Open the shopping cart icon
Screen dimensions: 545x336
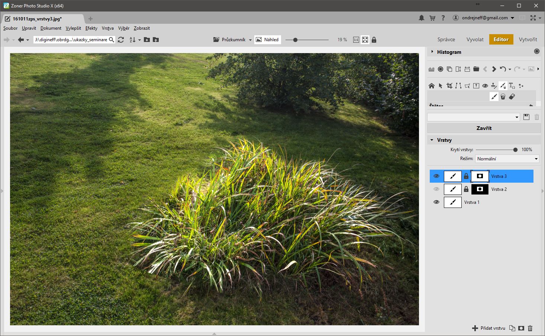(x=432, y=18)
